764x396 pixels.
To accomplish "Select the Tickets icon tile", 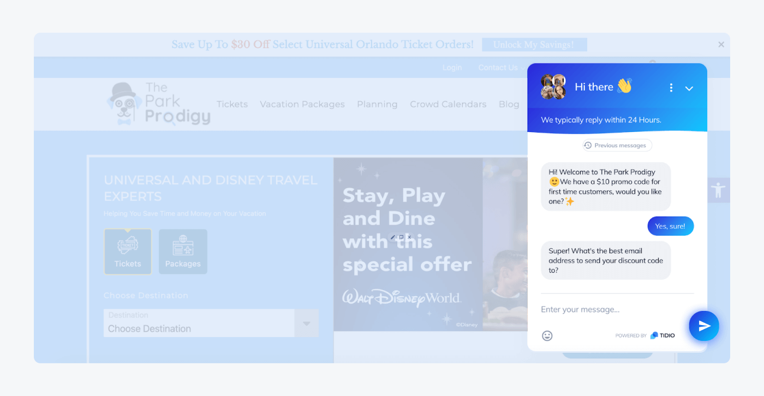I will [128, 251].
